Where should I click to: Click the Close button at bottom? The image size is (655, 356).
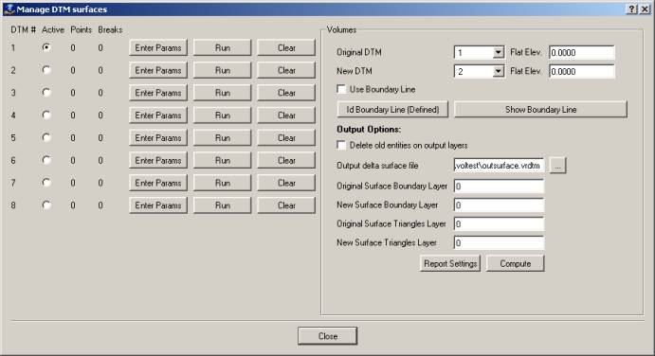coord(328,336)
